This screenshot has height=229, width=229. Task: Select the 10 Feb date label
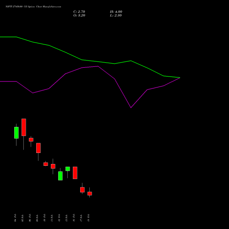tap(44, 218)
